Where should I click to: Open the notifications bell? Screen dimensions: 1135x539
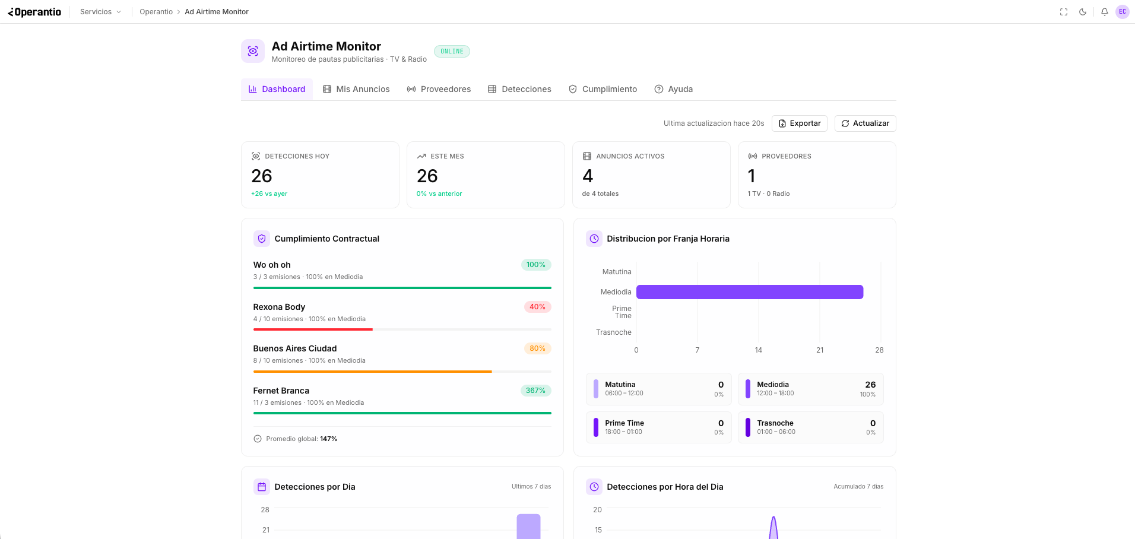click(x=1104, y=11)
